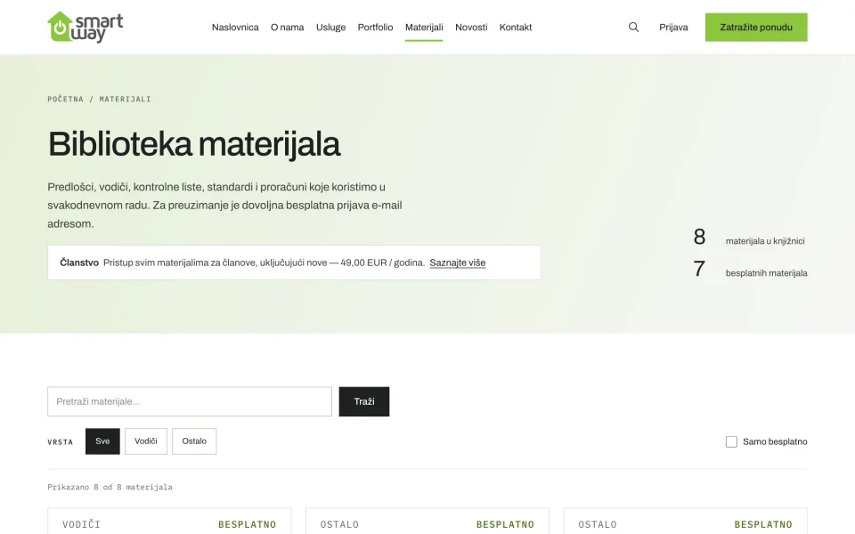Open the site search icon
The height and width of the screenshot is (534, 855).
633,28
